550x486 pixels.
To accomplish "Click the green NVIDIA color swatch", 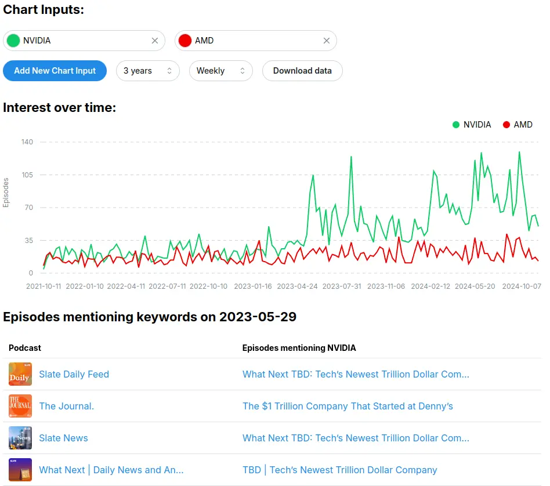I will 13,41.
